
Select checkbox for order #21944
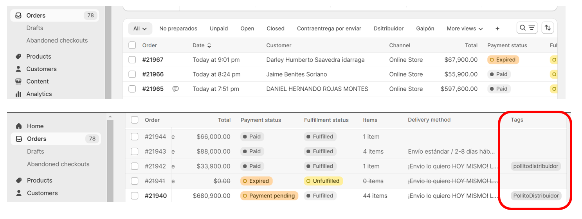pyautogui.click(x=135, y=136)
